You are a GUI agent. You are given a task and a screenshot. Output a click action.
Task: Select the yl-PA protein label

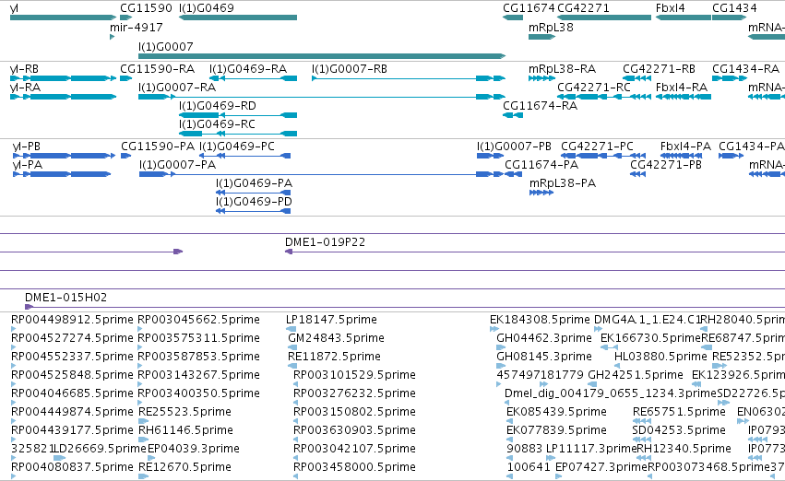click(x=28, y=165)
